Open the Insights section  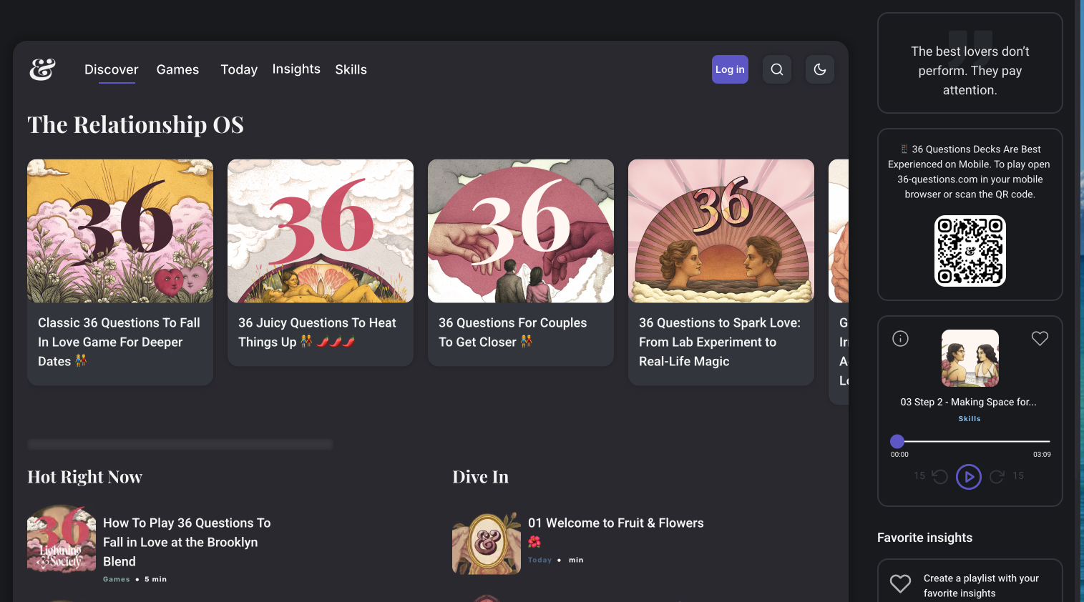click(296, 69)
